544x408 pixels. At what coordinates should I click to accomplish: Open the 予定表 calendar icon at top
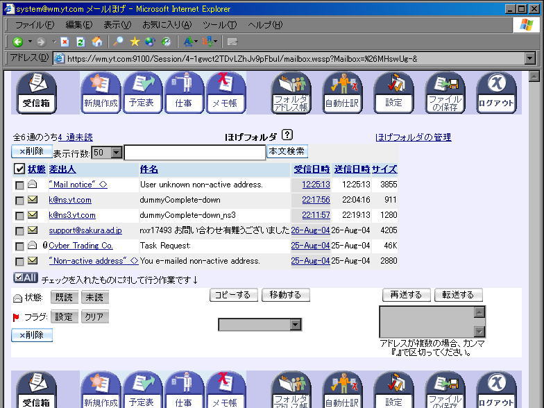(142, 93)
